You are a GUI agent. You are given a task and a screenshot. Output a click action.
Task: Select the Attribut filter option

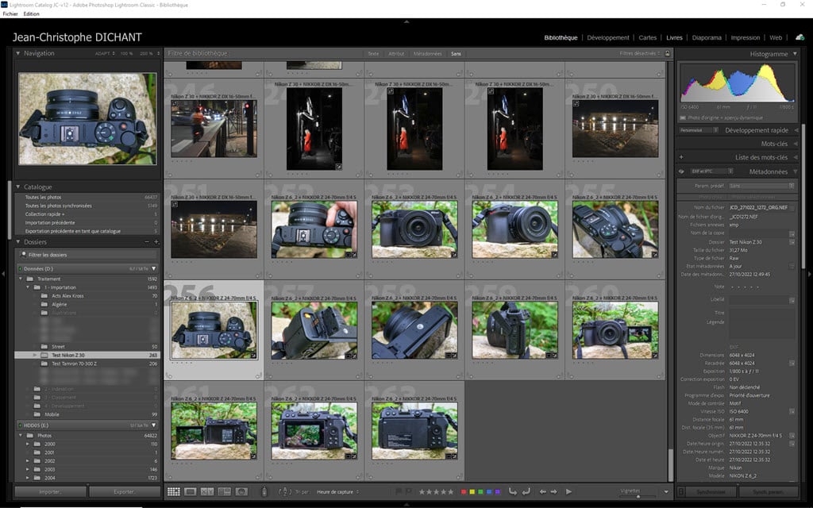396,54
